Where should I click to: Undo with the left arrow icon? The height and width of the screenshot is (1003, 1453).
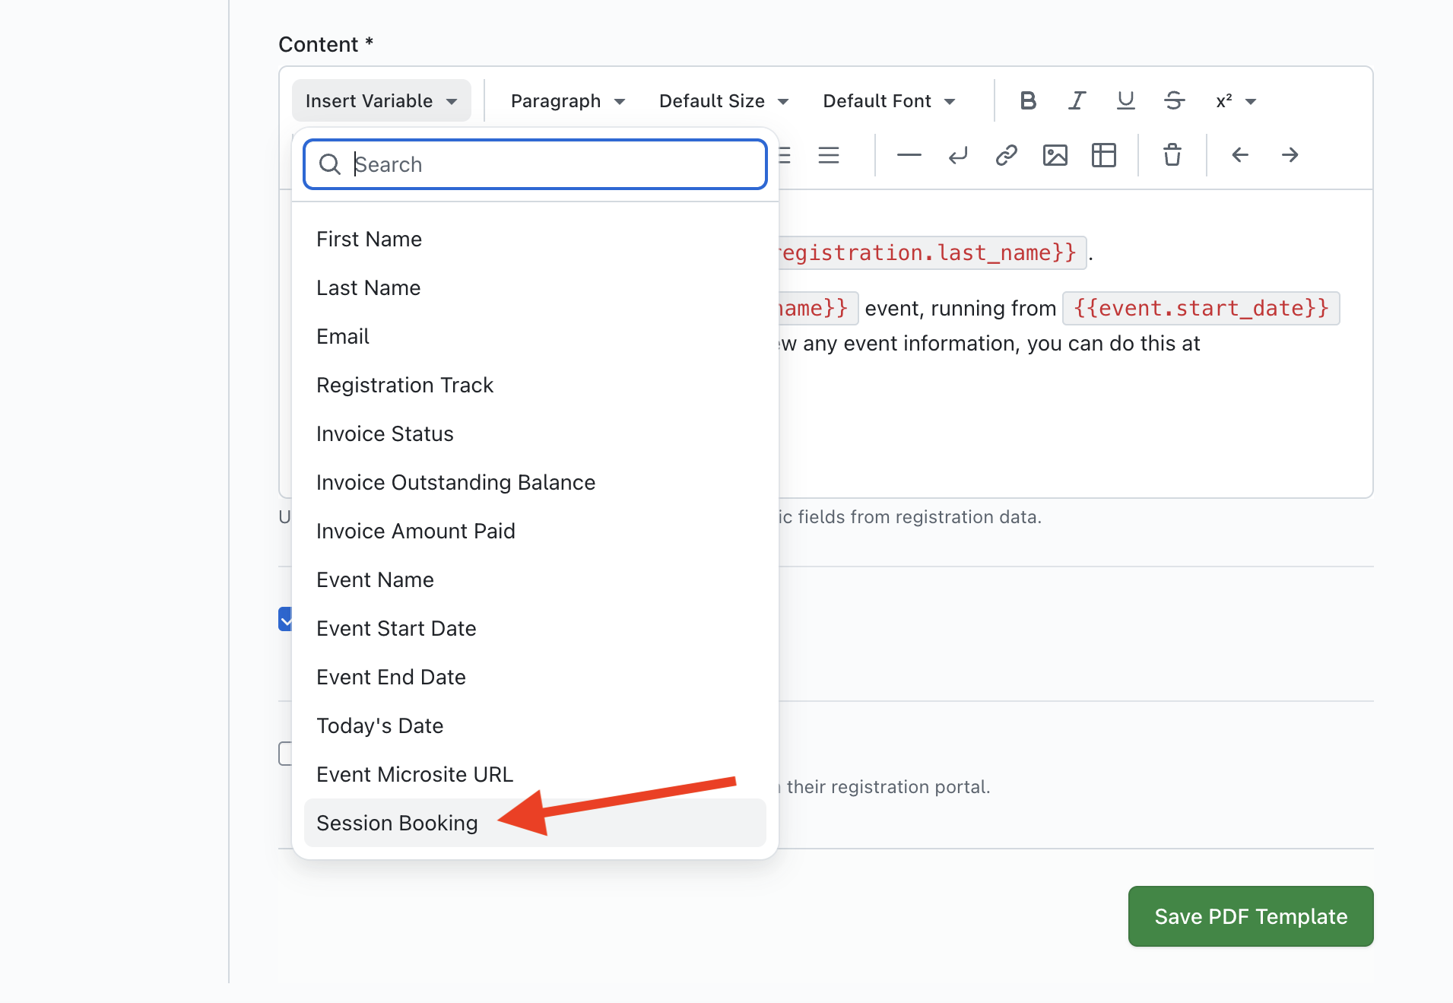(x=1240, y=155)
